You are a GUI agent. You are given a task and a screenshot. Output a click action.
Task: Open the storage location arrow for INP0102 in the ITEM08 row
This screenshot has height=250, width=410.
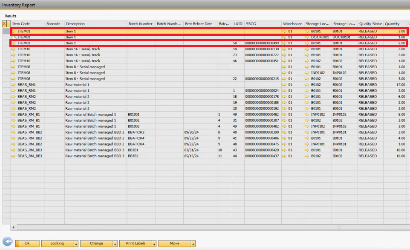click(307, 73)
